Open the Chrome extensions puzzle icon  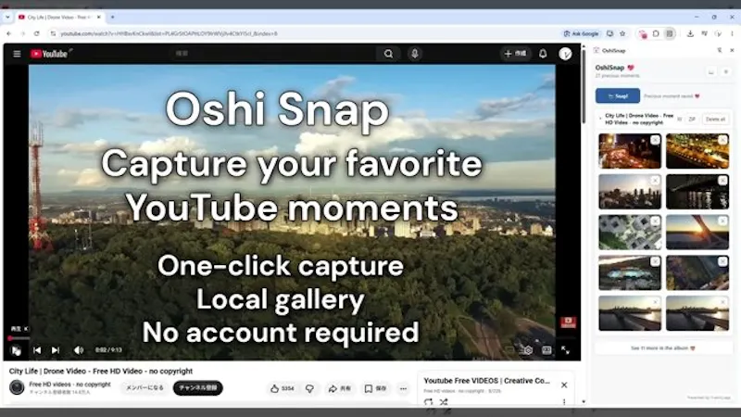click(656, 33)
